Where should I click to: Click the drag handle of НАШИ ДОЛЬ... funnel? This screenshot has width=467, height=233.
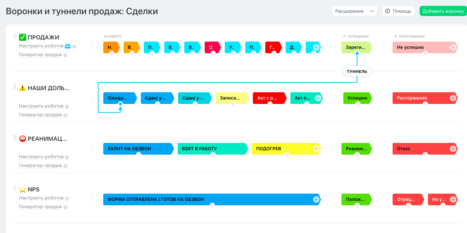click(x=15, y=87)
